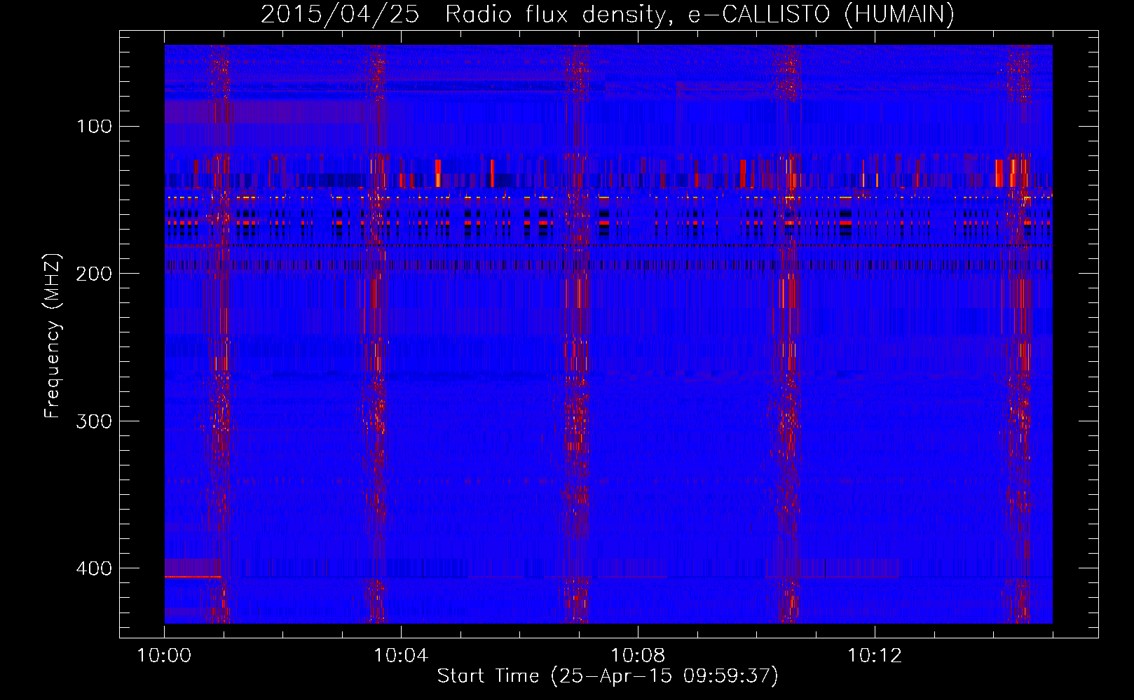1134x700 pixels.
Task: Click the 100 frequency tick label
Action: pyautogui.click(x=95, y=126)
